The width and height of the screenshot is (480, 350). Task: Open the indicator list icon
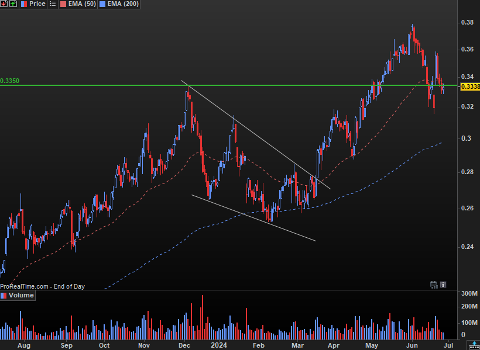pos(53,4)
